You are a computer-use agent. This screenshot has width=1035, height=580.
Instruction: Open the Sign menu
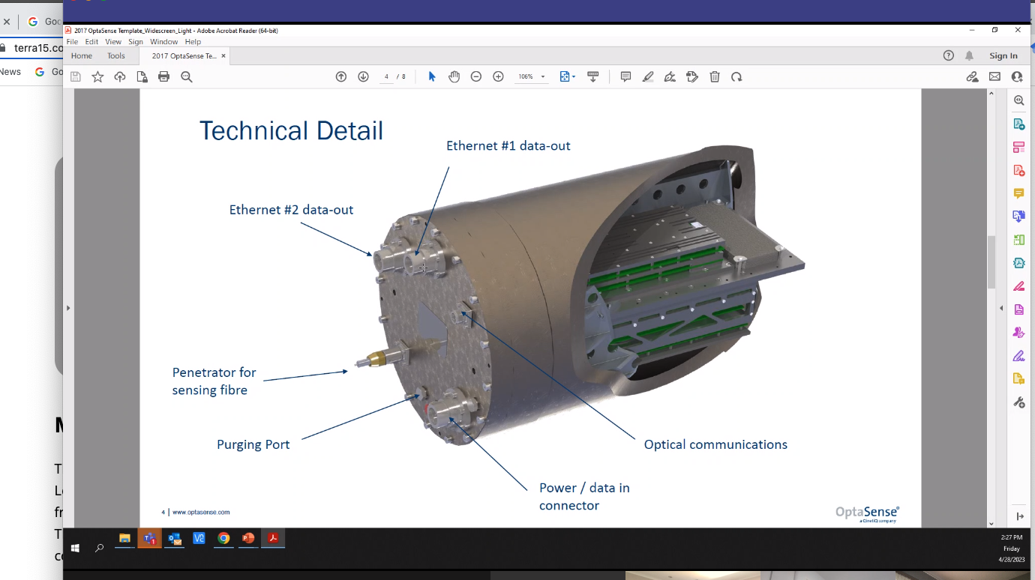pos(136,42)
